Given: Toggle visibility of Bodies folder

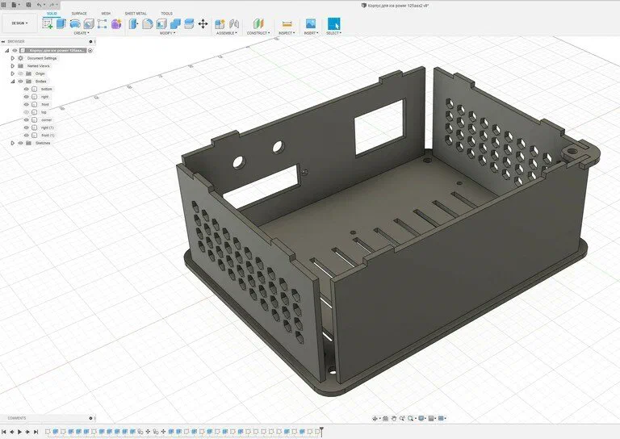Looking at the screenshot, I should pyautogui.click(x=20, y=82).
